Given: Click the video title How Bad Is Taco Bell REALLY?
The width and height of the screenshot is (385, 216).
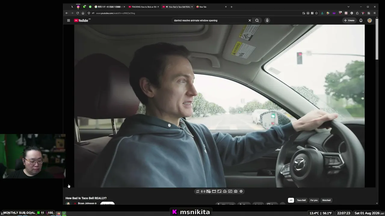Looking at the screenshot, I should pos(86,198).
